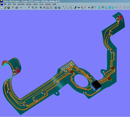Open the Edit menu

point(9,4)
